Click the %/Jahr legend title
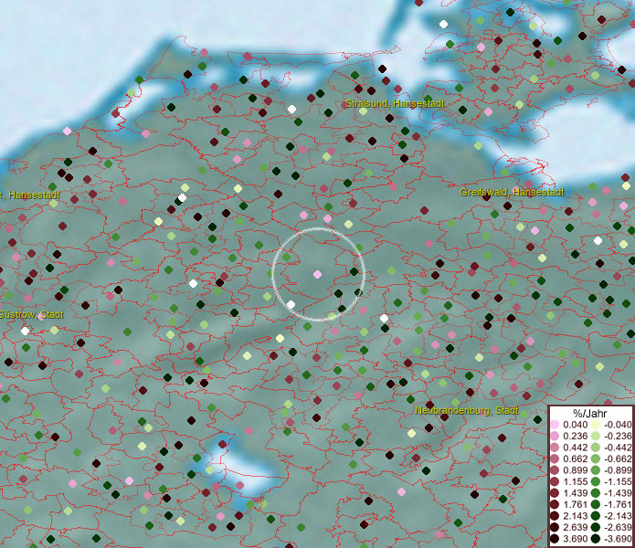This screenshot has height=548, width=635. pyautogui.click(x=590, y=413)
